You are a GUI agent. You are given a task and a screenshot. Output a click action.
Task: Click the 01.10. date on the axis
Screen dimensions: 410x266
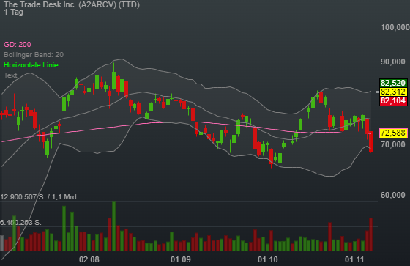(x=269, y=259)
